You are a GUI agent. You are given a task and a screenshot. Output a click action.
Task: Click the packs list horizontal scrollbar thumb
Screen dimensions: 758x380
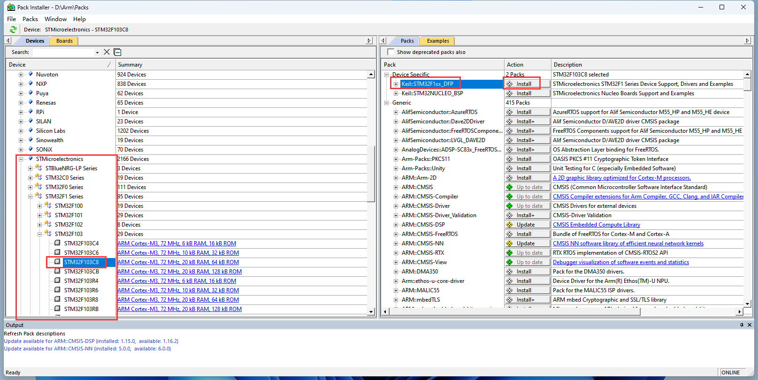click(515, 312)
